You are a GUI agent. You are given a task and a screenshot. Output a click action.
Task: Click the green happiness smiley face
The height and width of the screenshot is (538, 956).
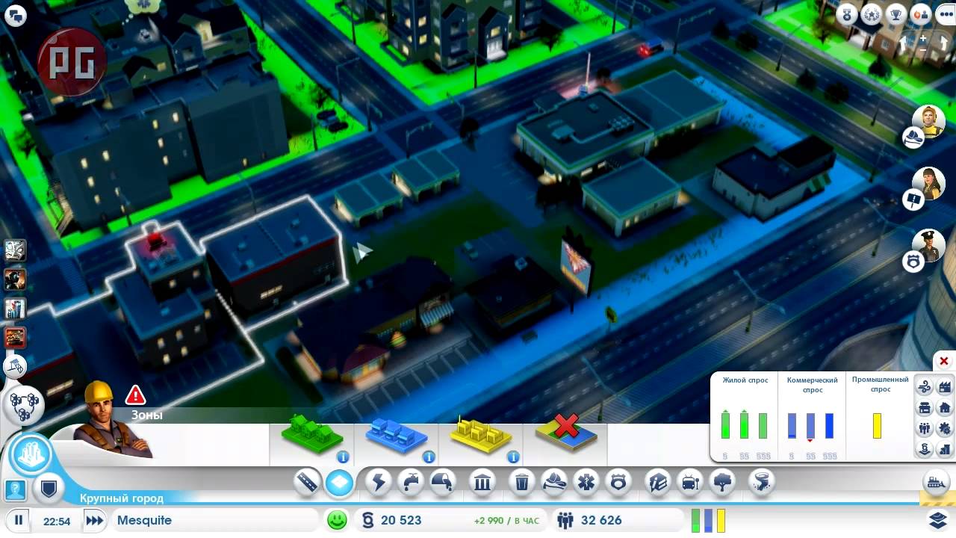coord(338,520)
